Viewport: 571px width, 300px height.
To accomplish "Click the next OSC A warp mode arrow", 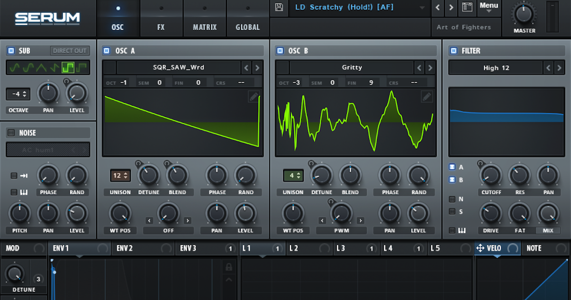I will tap(187, 220).
